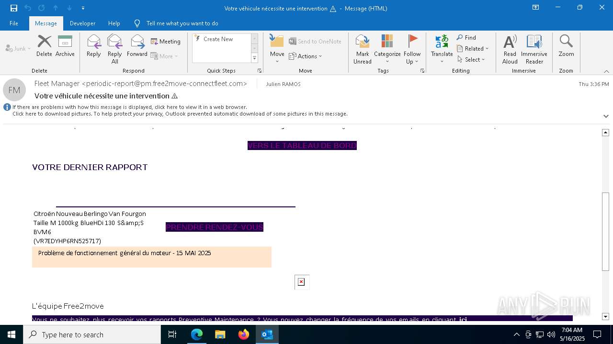Open Customize Quick Access Toolbar dropdown

(x=83, y=8)
